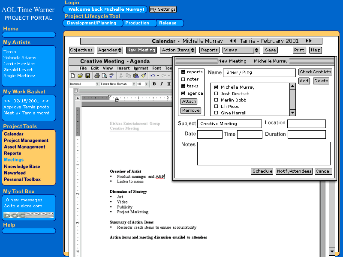Run the spell check icon
Viewport: 343px width, 257px height.
[111, 76]
